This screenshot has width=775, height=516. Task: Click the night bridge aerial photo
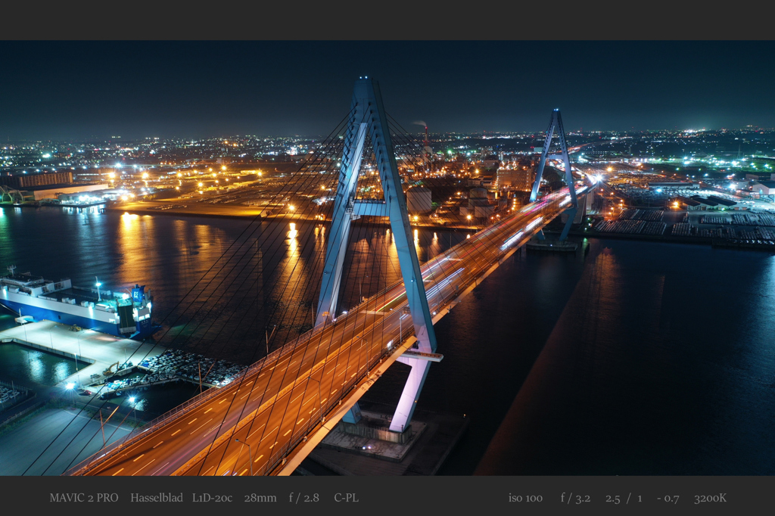click(387, 258)
